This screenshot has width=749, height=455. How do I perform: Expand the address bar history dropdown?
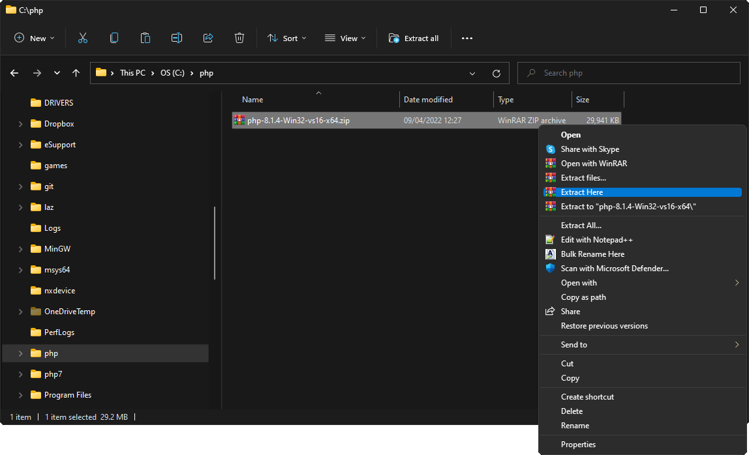472,74
